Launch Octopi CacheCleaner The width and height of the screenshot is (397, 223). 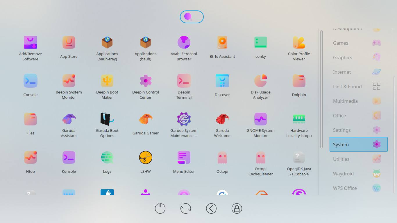tap(261, 163)
